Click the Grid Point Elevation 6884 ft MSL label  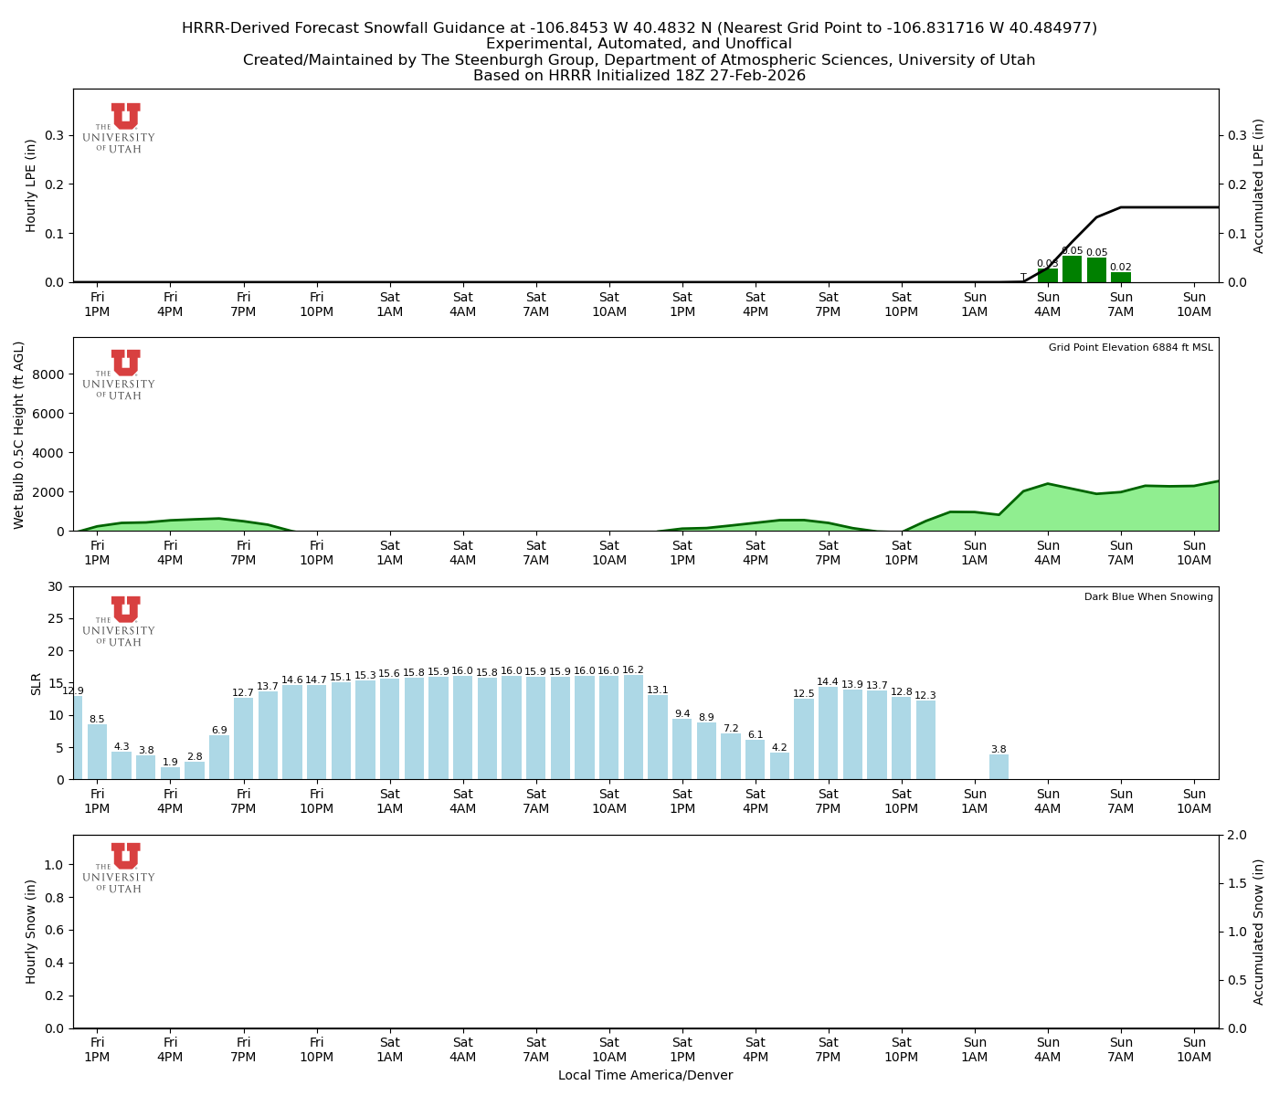[1132, 347]
